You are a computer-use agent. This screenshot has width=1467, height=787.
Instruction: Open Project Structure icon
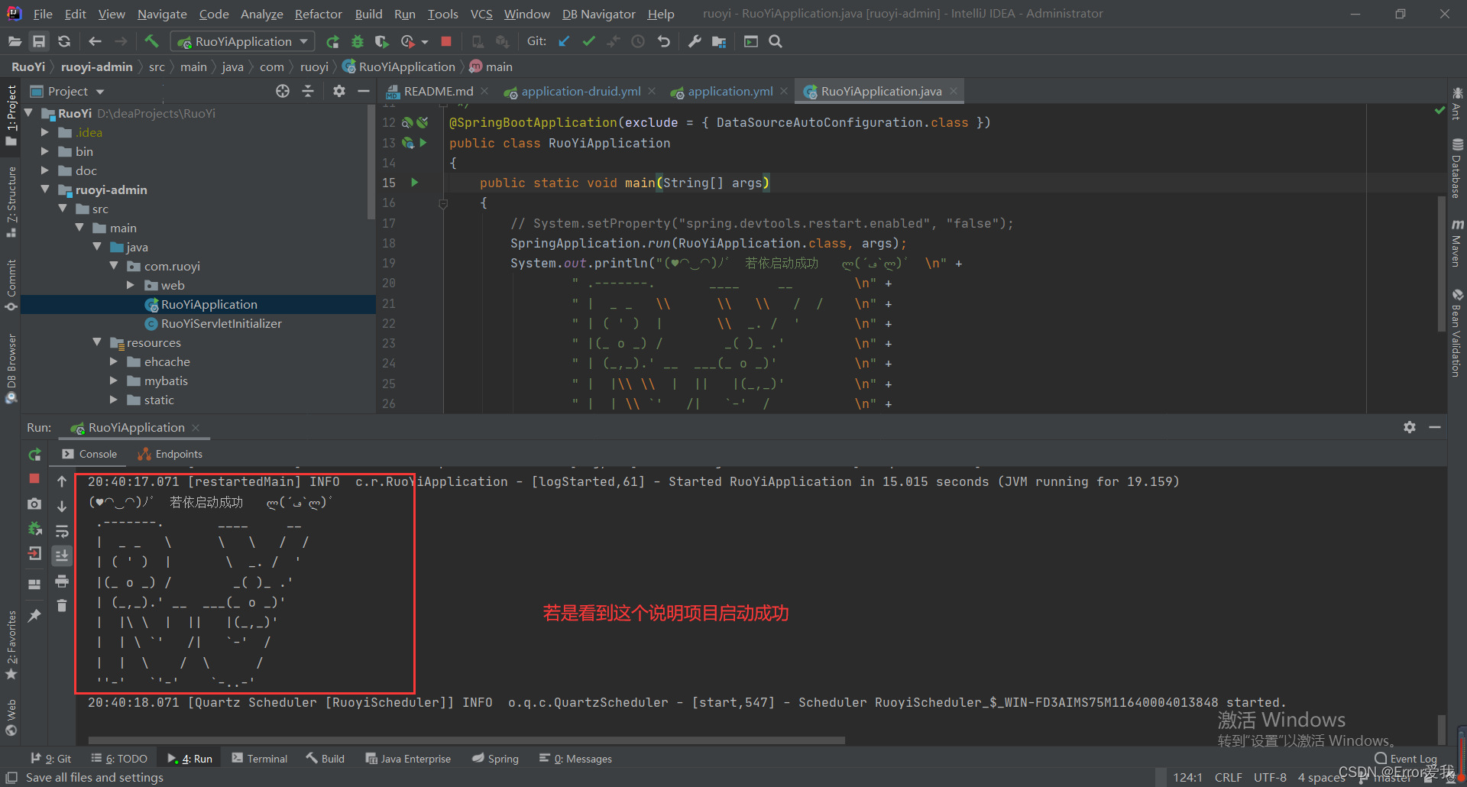click(x=719, y=41)
